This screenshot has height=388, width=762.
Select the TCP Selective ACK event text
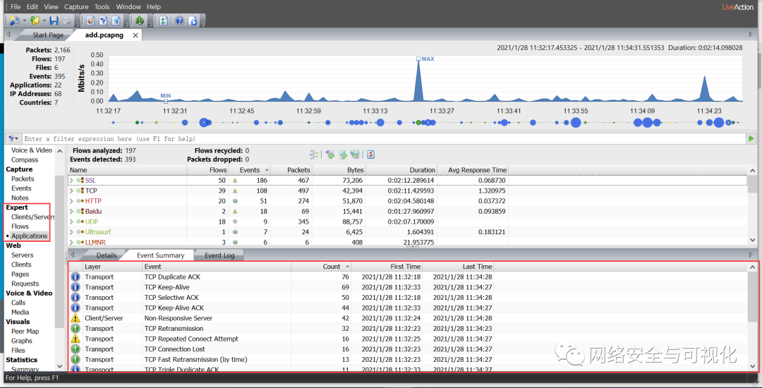171,297
